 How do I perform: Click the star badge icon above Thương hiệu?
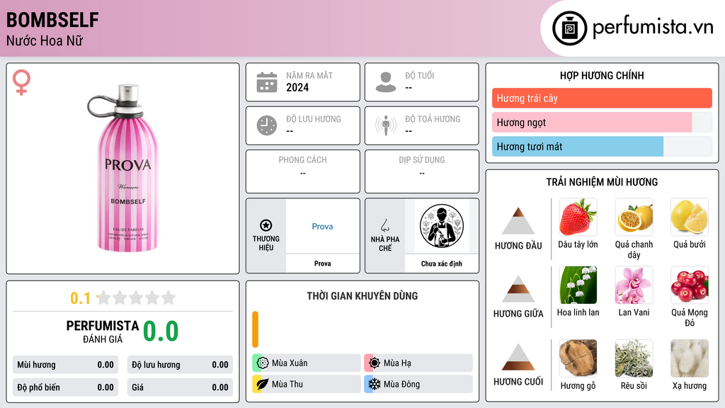pyautogui.click(x=266, y=225)
